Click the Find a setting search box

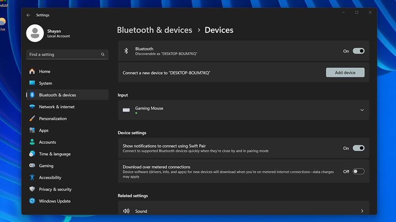(67, 55)
